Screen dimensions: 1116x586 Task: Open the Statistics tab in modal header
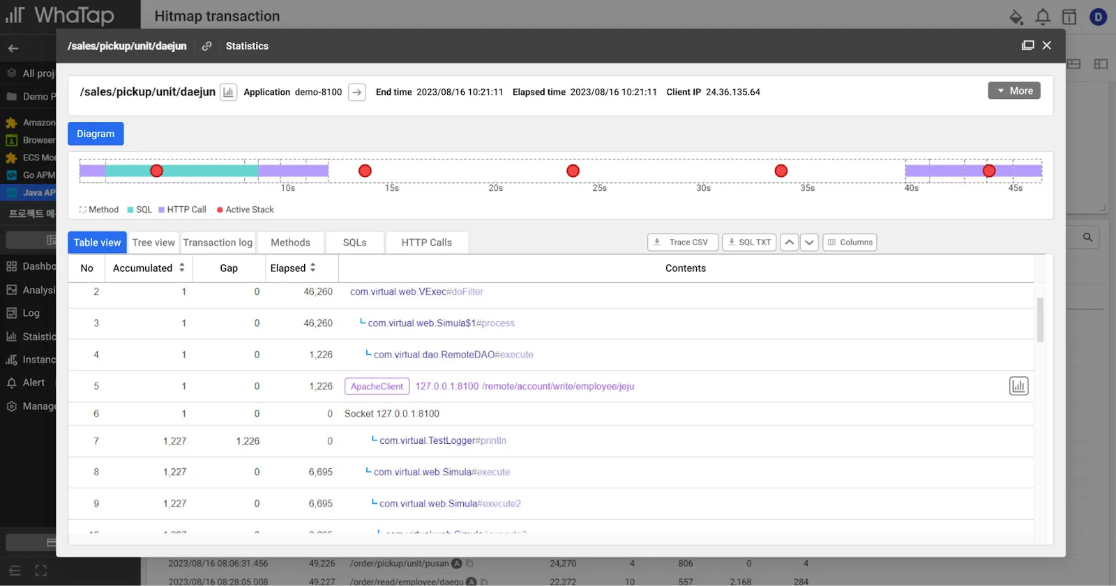(x=247, y=46)
